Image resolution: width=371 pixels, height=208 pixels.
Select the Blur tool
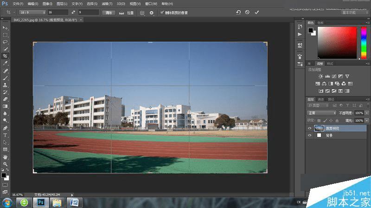click(x=5, y=113)
